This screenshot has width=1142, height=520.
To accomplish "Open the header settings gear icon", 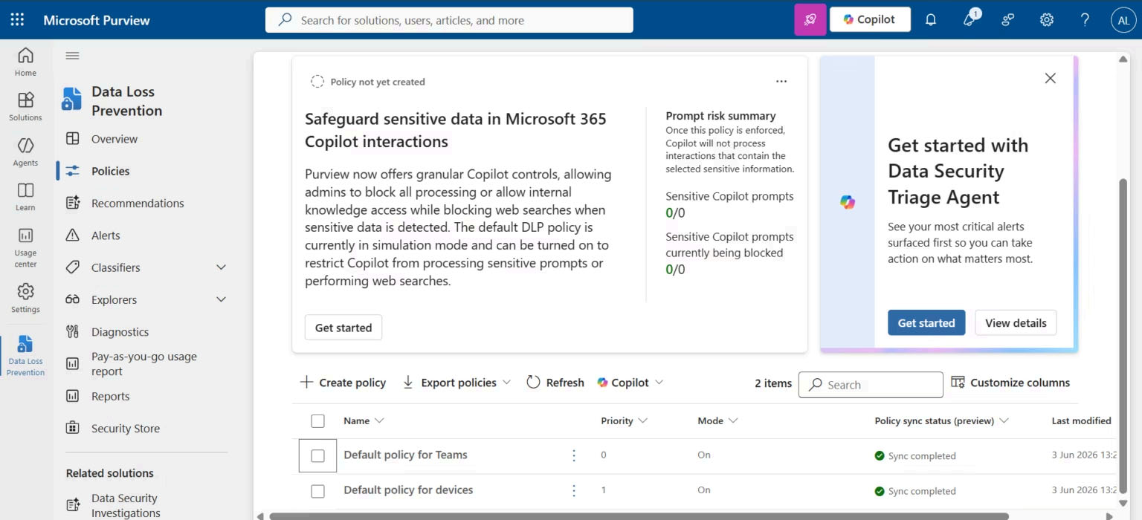I will click(1047, 20).
